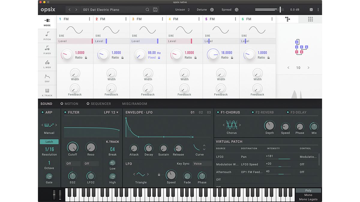This screenshot has height=202, width=360.
Task: Click the arpeggiator pattern icon
Action: pos(49,125)
